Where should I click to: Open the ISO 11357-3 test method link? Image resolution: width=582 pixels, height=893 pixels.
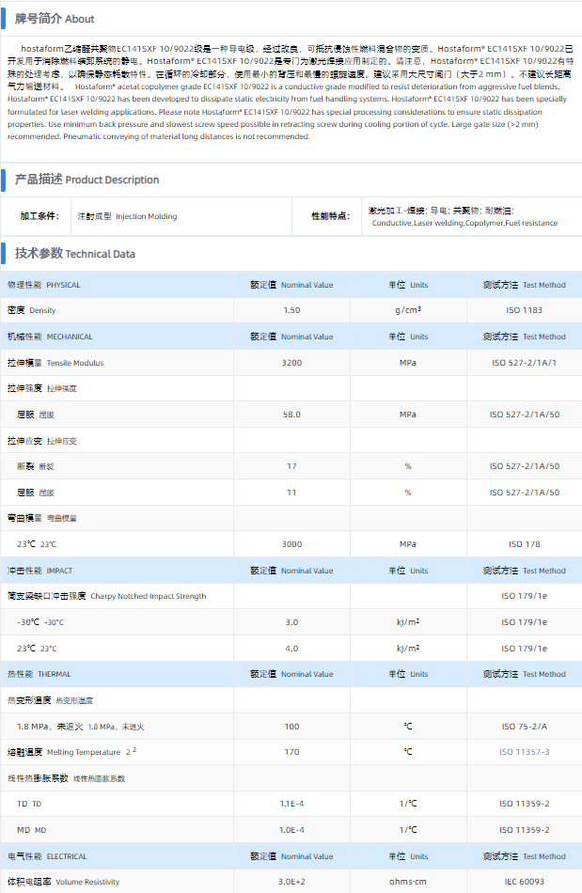(524, 752)
